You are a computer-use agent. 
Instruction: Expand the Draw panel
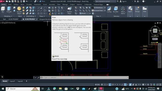42,16
